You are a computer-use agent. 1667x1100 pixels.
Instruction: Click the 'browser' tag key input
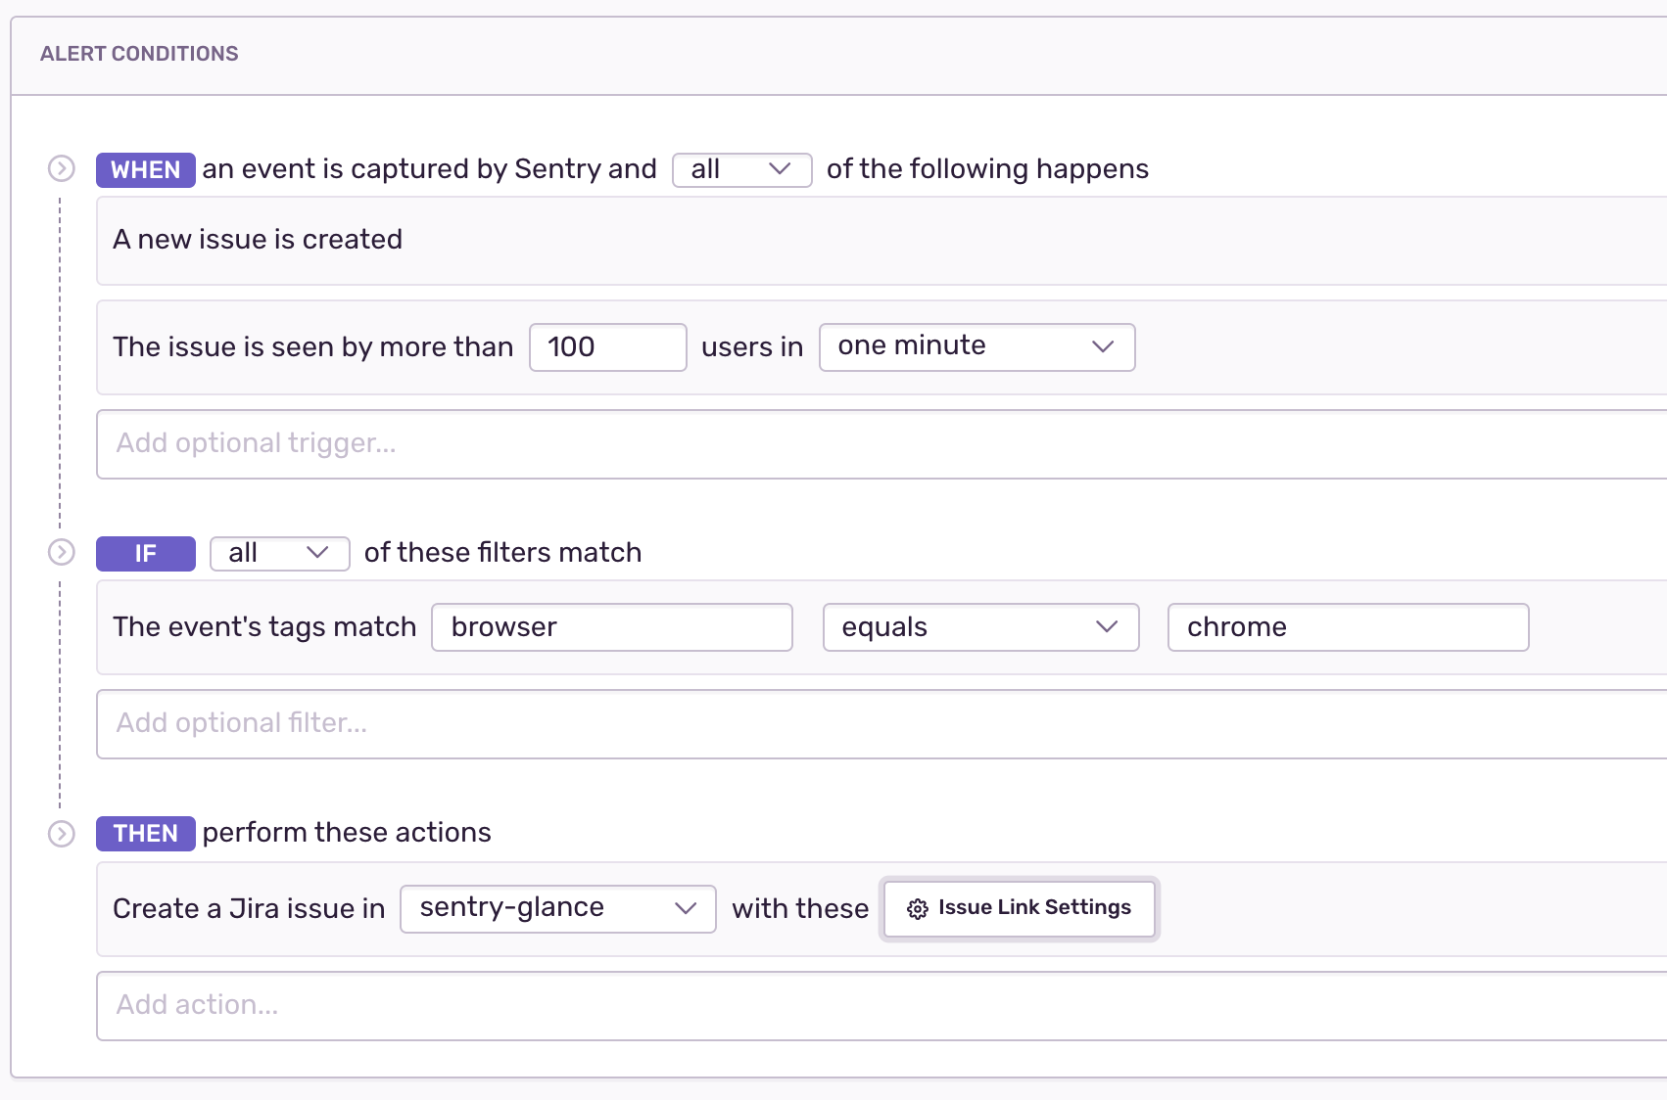(x=611, y=627)
